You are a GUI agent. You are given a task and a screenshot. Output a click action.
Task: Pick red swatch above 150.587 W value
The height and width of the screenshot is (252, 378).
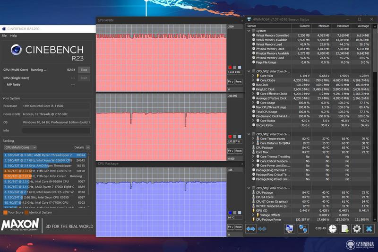(230, 137)
